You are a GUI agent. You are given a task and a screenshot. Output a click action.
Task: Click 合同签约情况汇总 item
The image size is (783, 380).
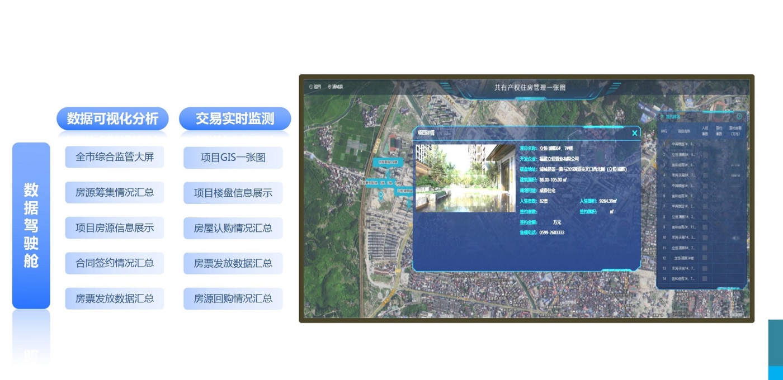115,263
